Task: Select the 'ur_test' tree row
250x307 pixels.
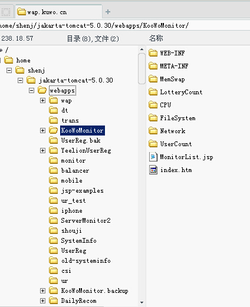Action: [x=73, y=200]
